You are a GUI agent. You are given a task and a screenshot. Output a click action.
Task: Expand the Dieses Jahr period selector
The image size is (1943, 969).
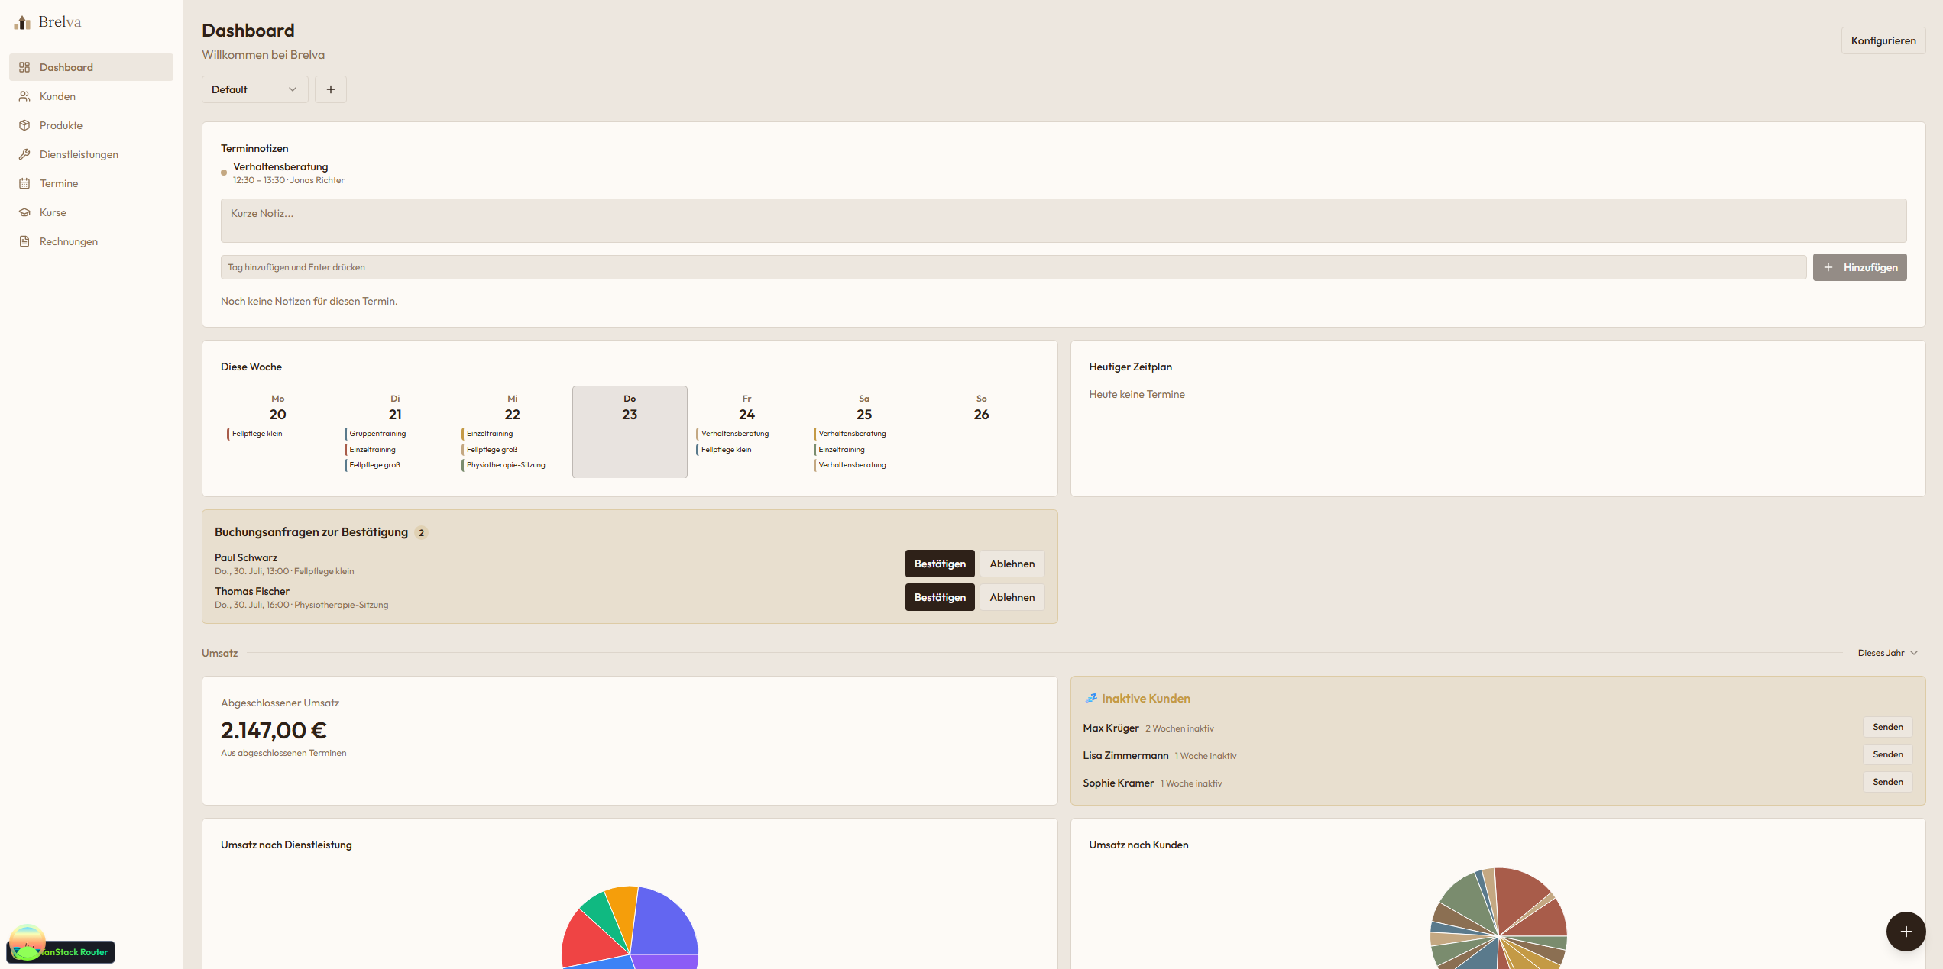click(x=1887, y=653)
